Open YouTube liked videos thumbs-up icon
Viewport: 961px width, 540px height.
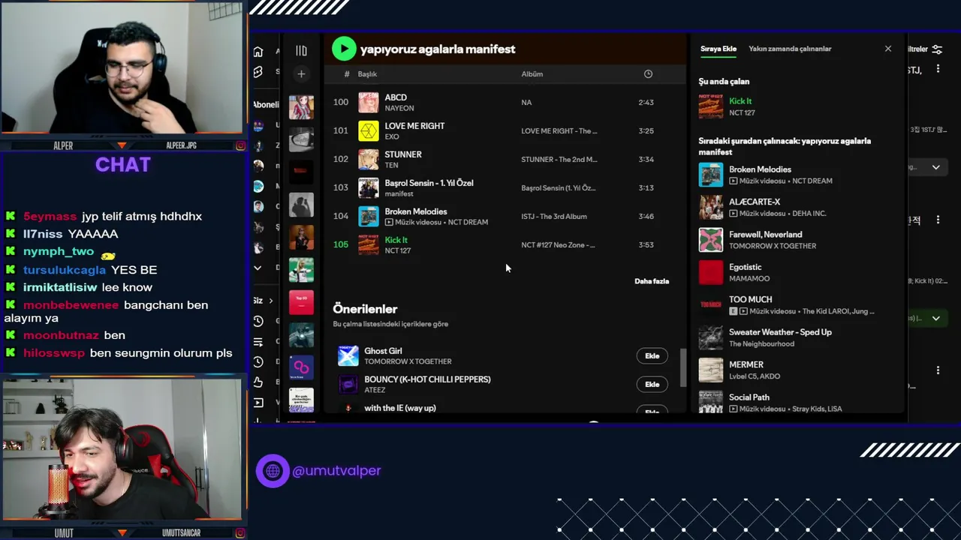tap(258, 382)
